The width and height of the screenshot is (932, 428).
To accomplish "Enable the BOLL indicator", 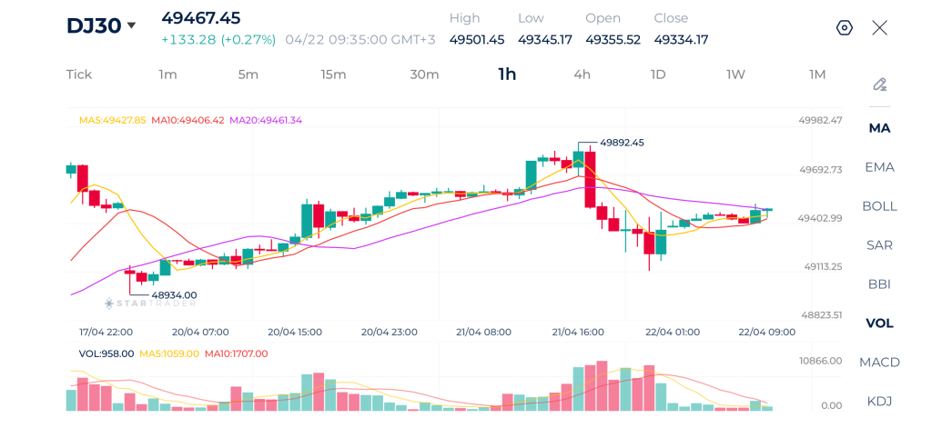I will click(x=879, y=206).
